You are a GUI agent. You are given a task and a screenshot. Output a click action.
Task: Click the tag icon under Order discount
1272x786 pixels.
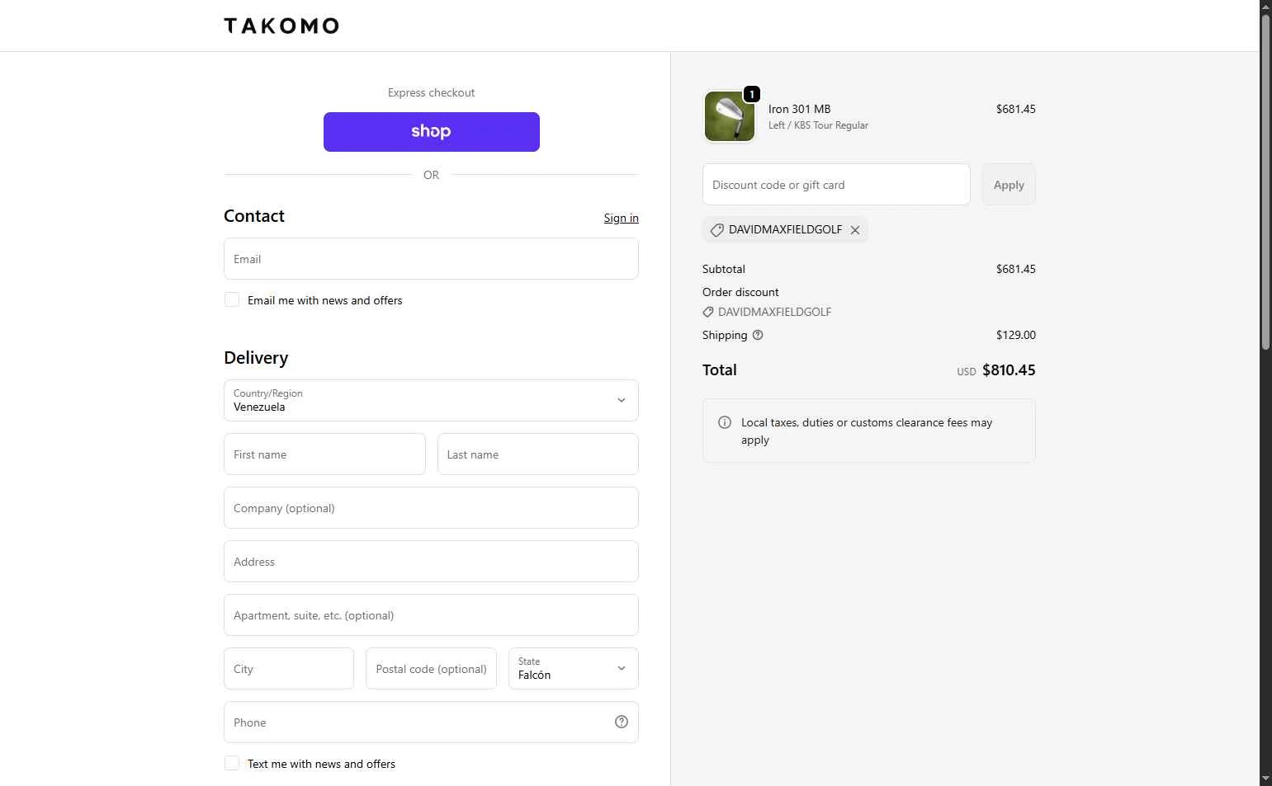coord(708,312)
